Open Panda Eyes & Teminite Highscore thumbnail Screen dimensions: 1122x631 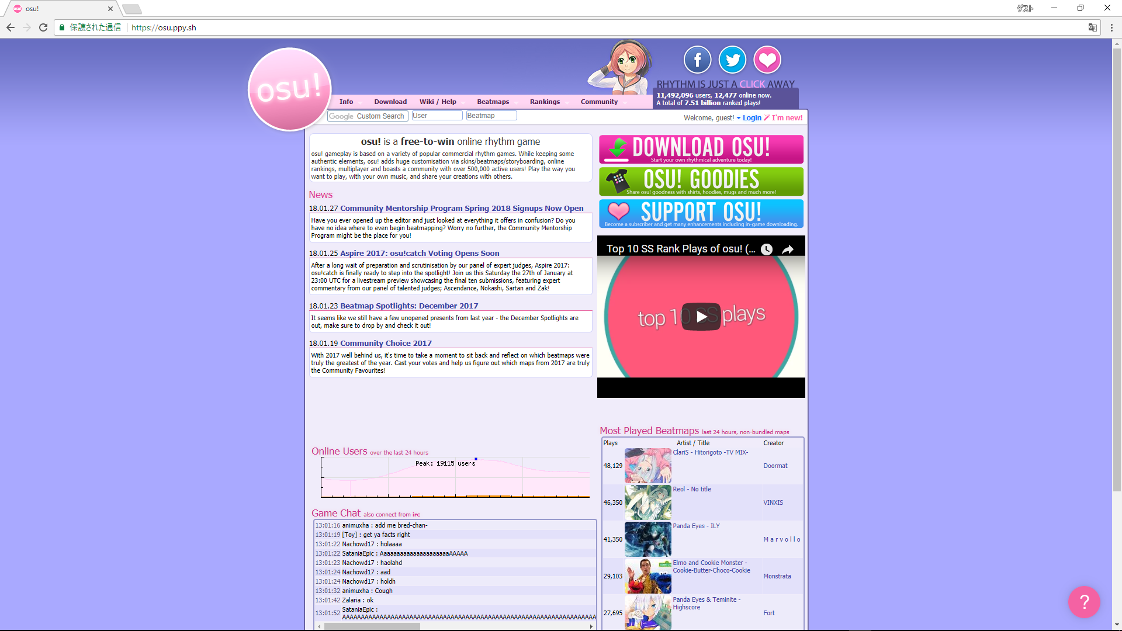647,612
